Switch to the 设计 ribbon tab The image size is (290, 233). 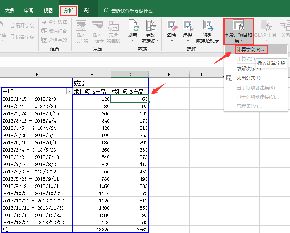pyautogui.click(x=88, y=11)
